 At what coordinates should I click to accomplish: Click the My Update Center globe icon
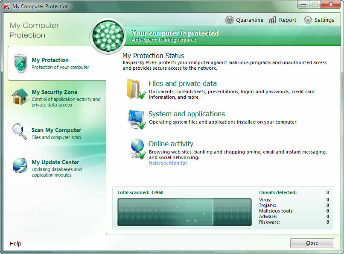point(20,165)
